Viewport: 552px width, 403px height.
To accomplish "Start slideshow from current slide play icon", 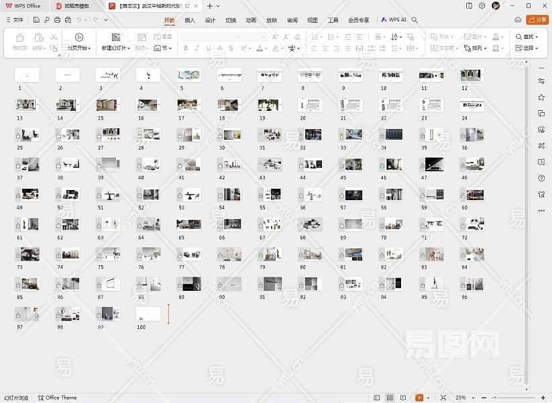I will coord(79,38).
